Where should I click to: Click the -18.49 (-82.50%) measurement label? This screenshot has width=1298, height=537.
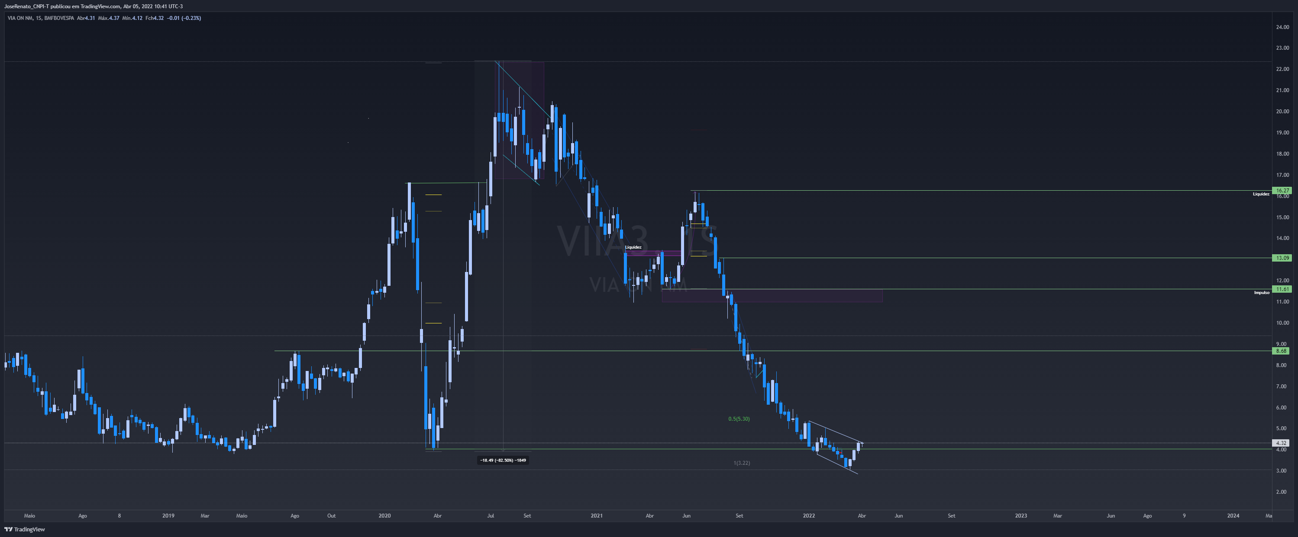click(x=502, y=460)
